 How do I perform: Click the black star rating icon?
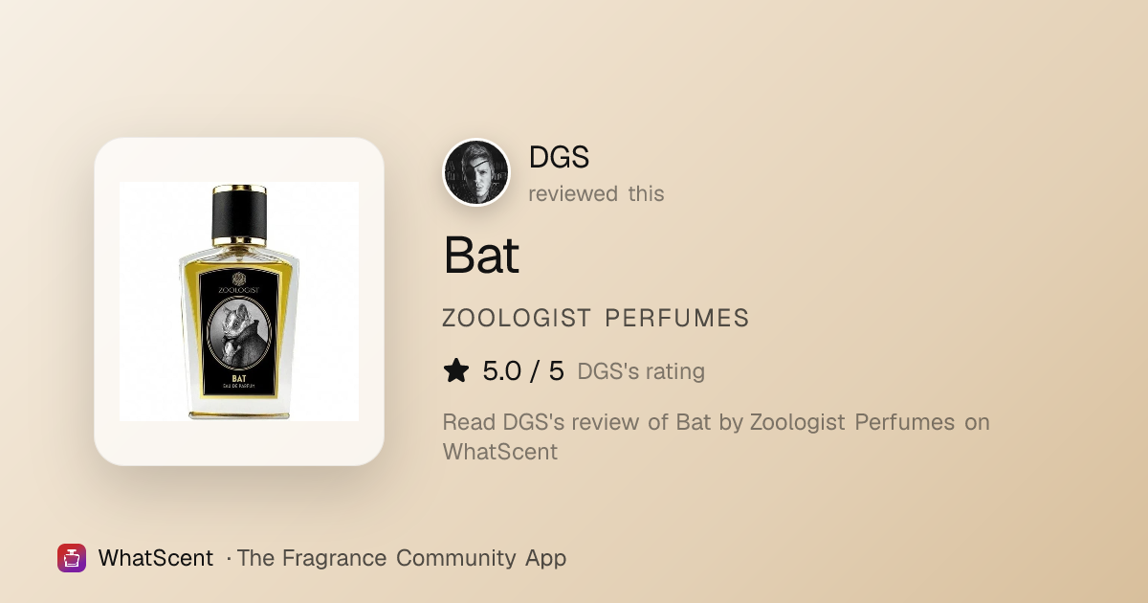pyautogui.click(x=456, y=370)
